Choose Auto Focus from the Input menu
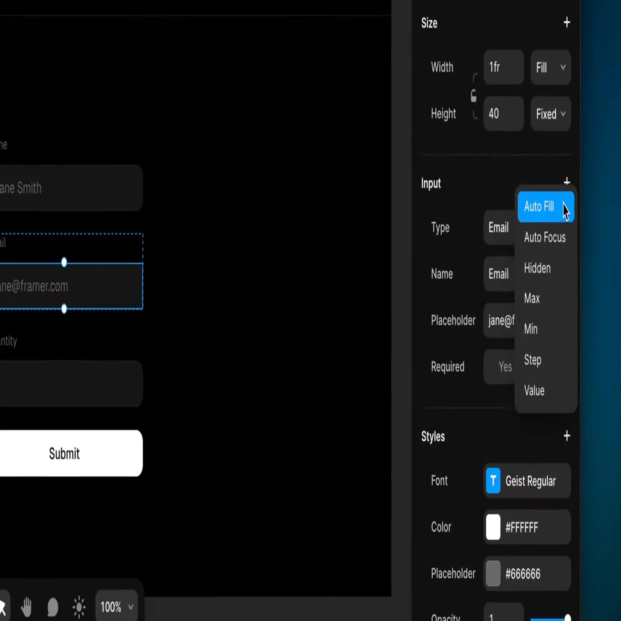The image size is (621, 621). tap(545, 237)
